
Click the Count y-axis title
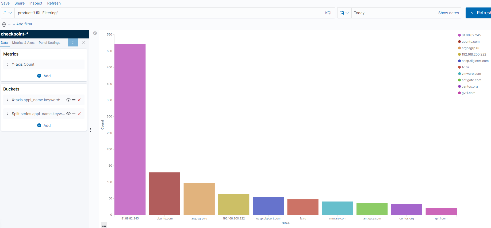(x=102, y=125)
